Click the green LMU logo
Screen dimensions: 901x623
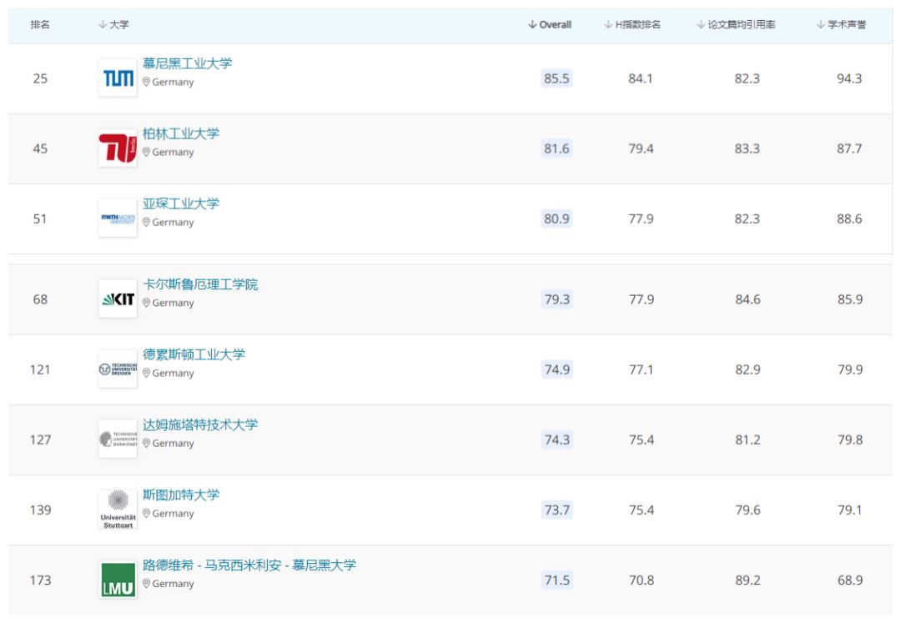coord(118,580)
